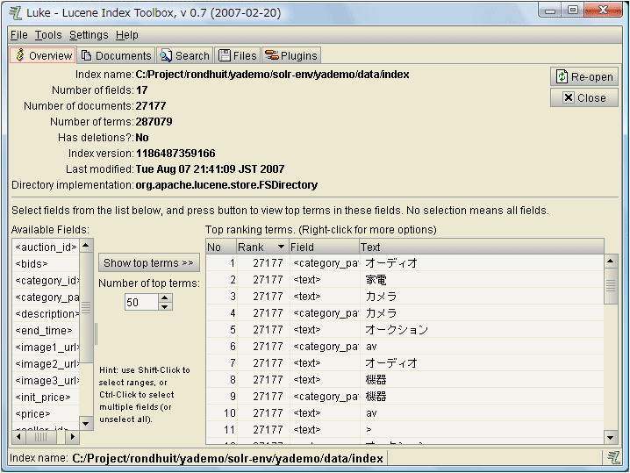Switch to the Plugins tab
Image resolution: width=630 pixels, height=473 pixels.
[x=291, y=55]
